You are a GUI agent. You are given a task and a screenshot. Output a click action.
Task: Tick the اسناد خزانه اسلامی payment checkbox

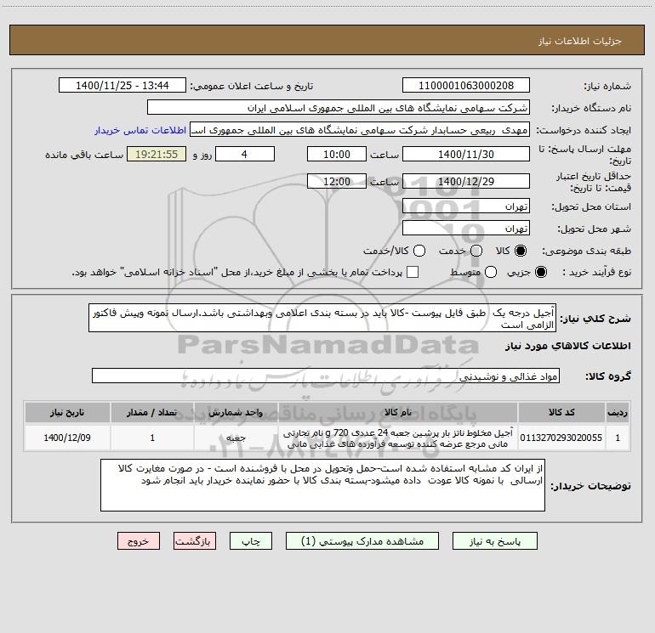[x=413, y=272]
